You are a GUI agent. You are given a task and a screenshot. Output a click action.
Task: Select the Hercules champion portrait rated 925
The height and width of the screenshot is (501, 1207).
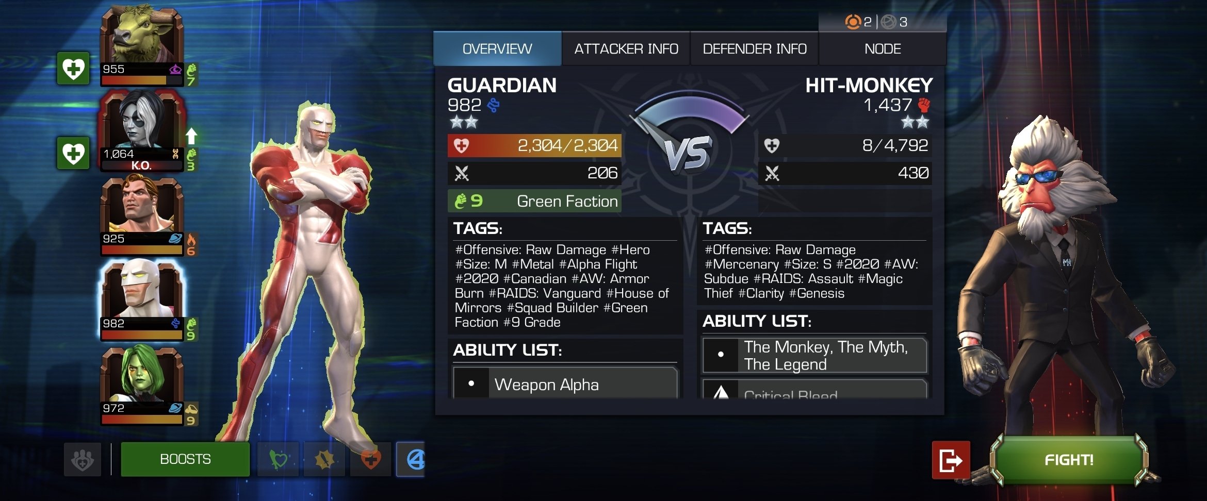[x=142, y=216]
